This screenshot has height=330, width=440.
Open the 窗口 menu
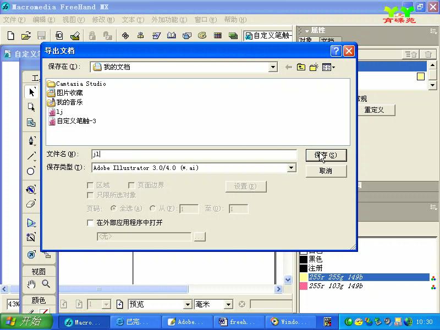pos(206,20)
